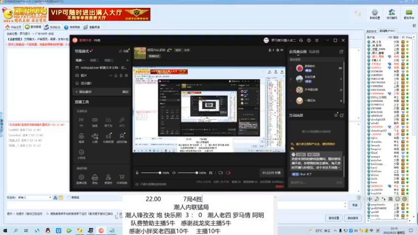Adjust the microphone volume slider
Viewport: 418px width, 235px height.
pos(151,173)
